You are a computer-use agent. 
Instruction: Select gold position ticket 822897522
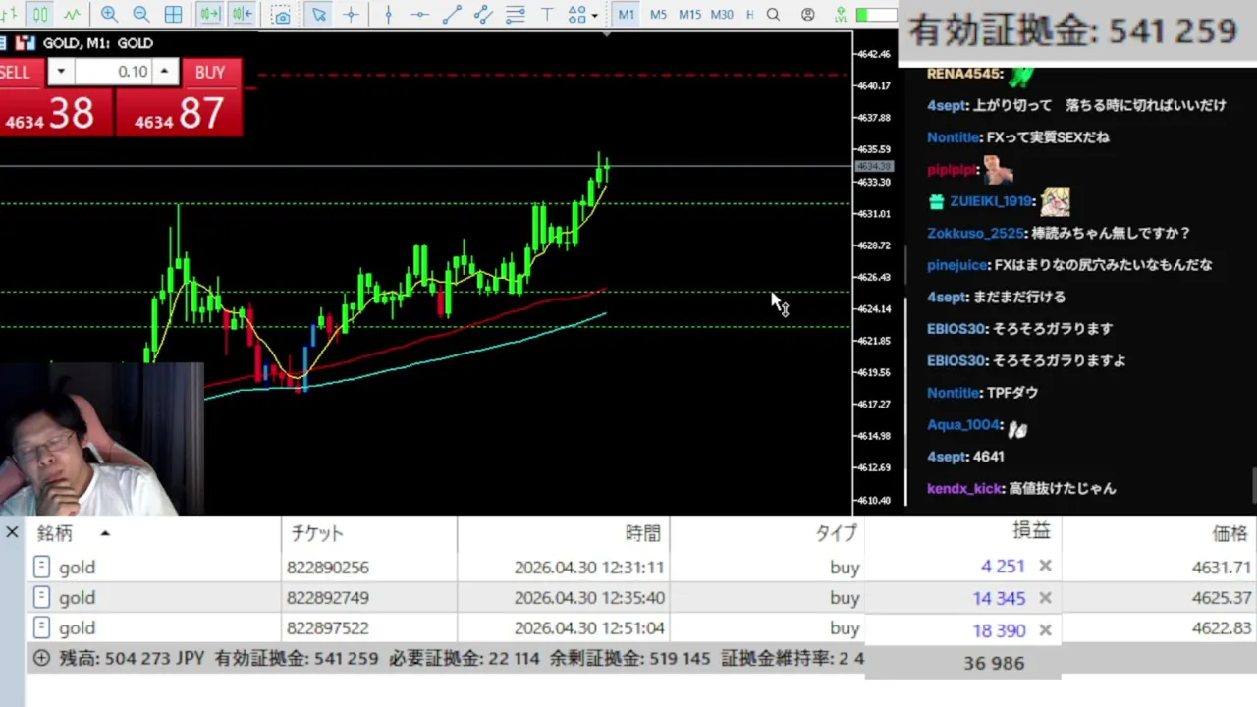point(328,628)
